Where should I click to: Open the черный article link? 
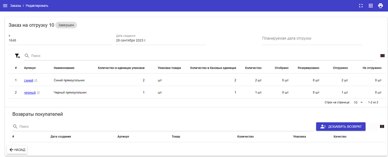click(x=30, y=93)
